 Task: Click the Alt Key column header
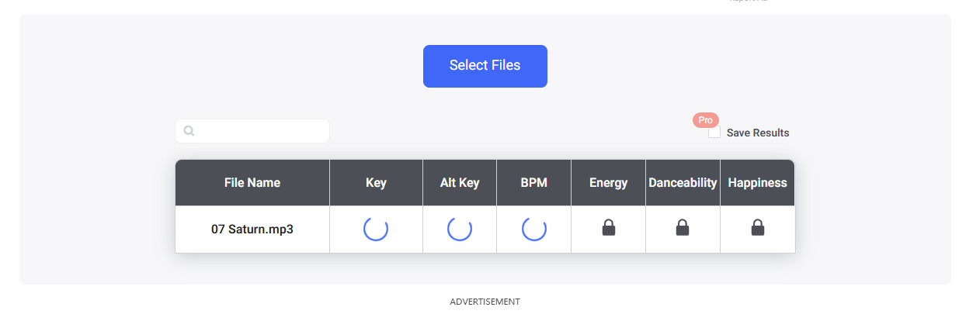point(460,183)
